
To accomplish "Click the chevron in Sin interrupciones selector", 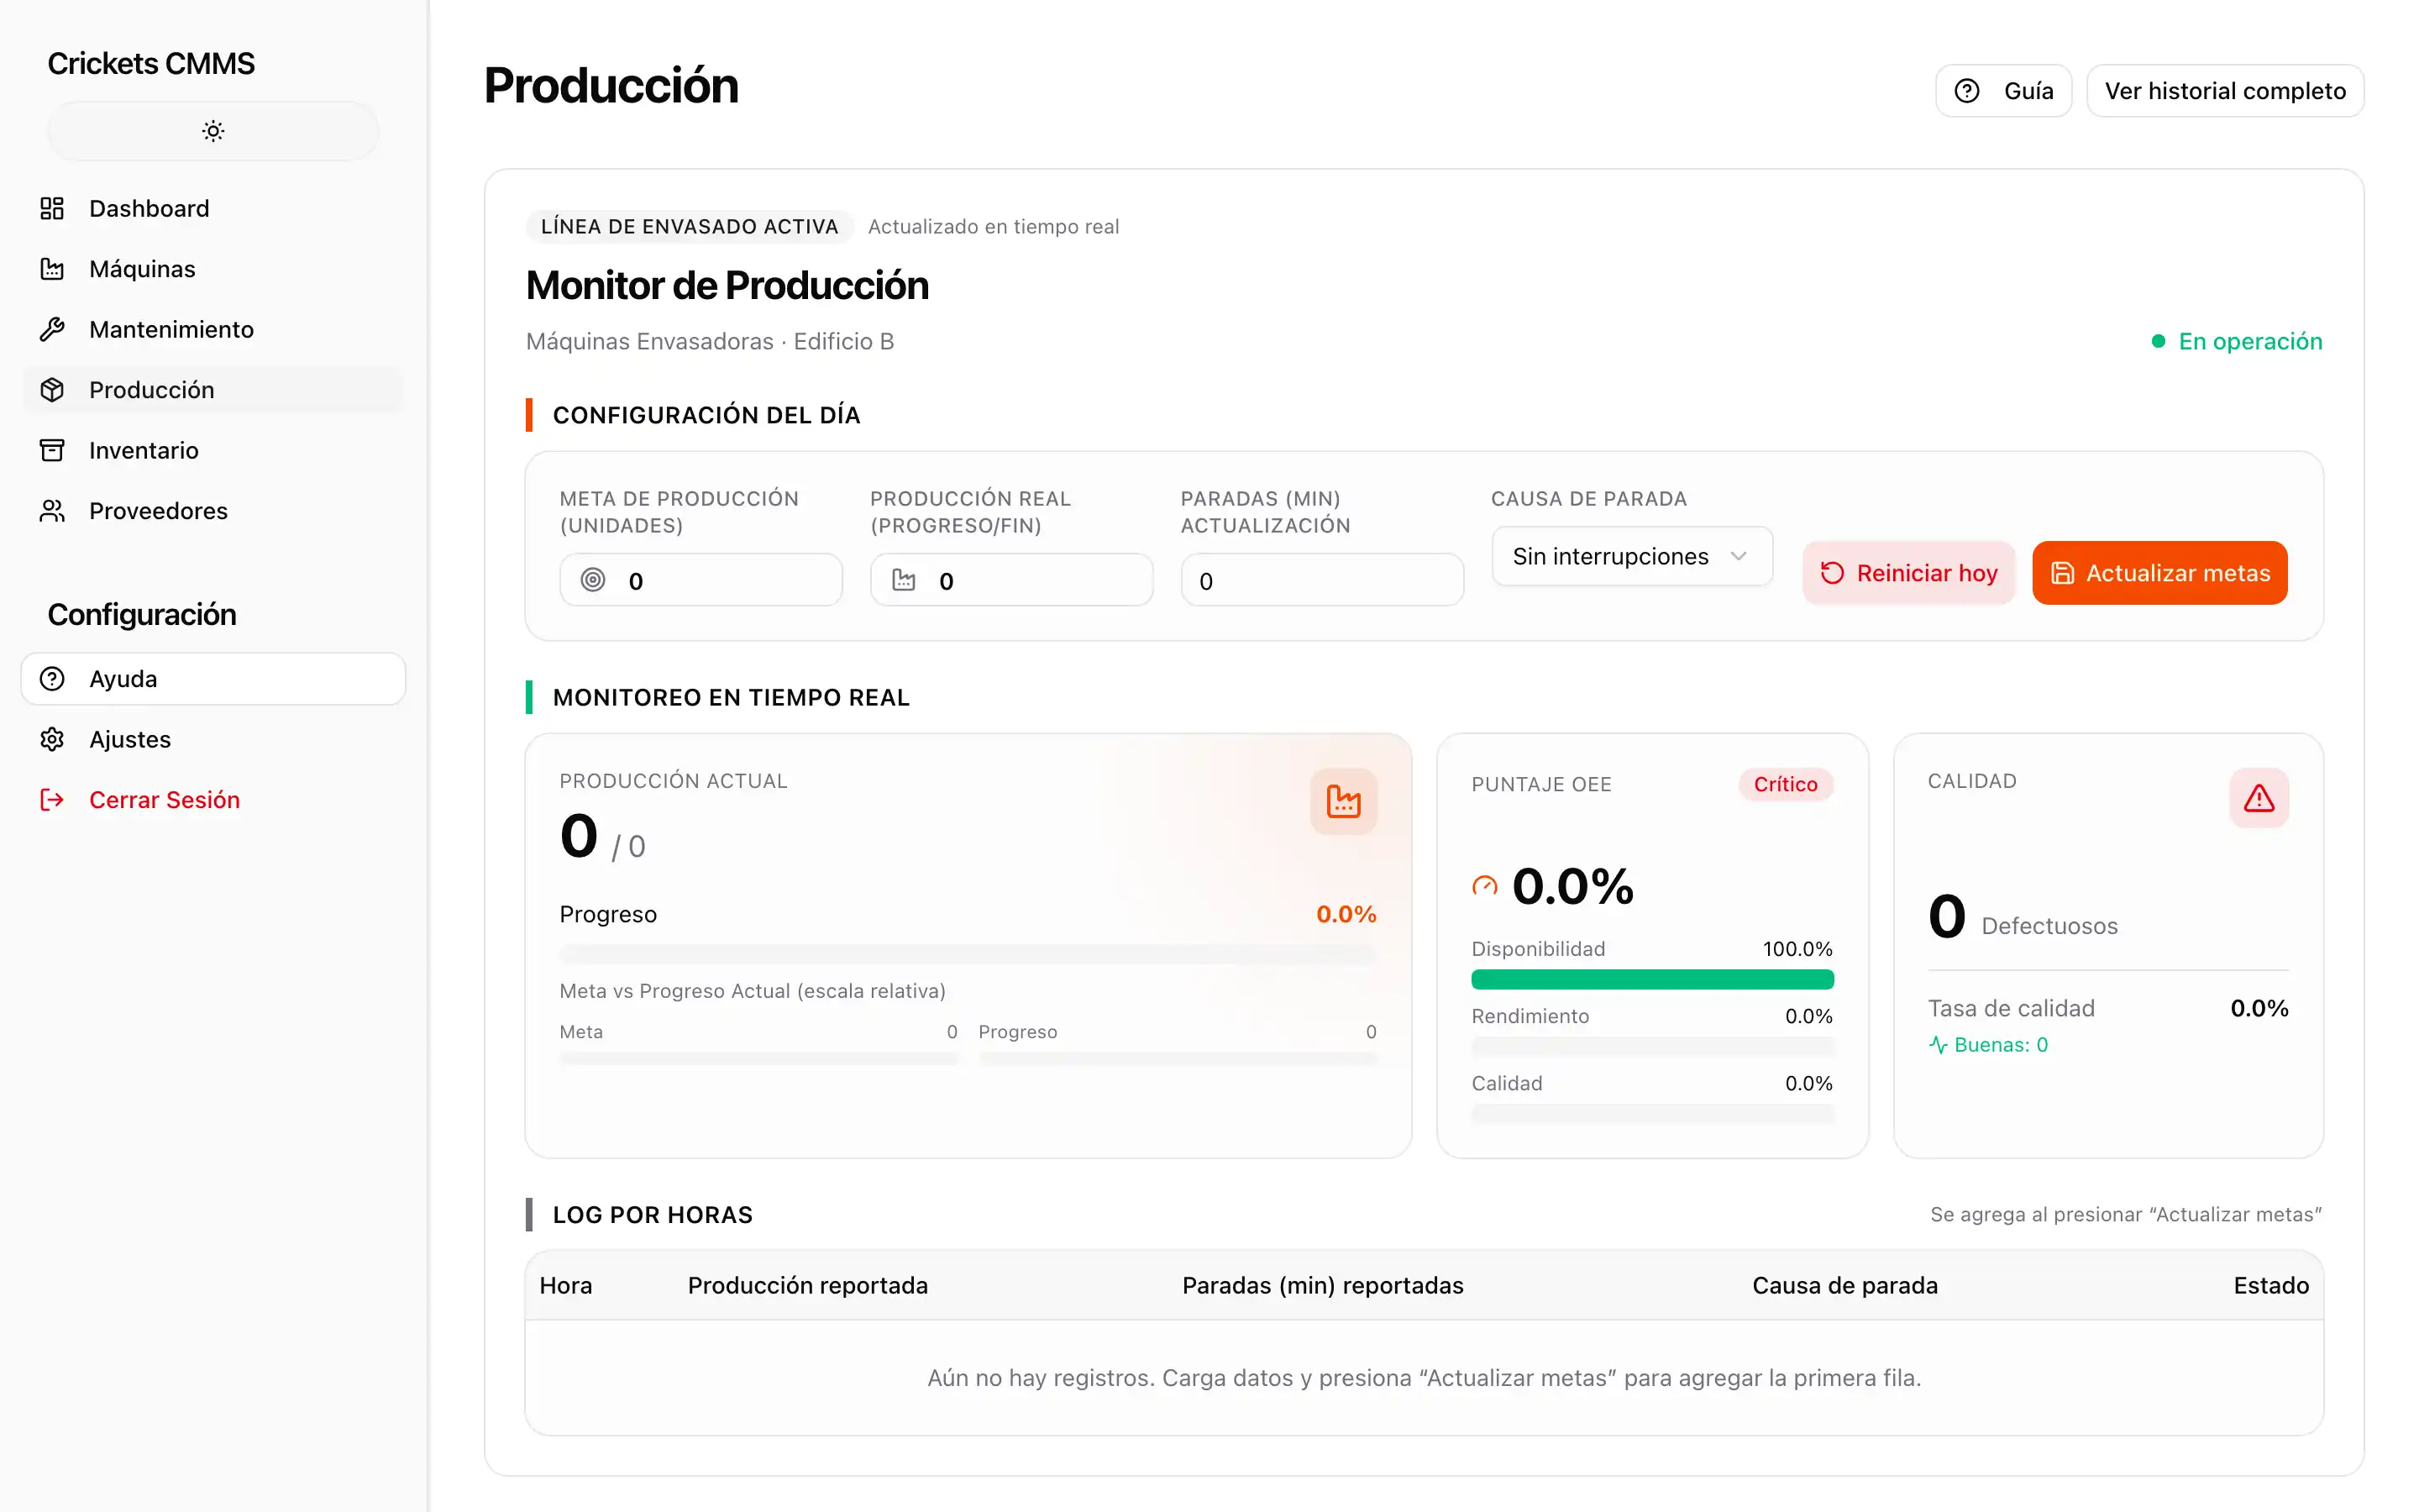I will point(1739,556).
